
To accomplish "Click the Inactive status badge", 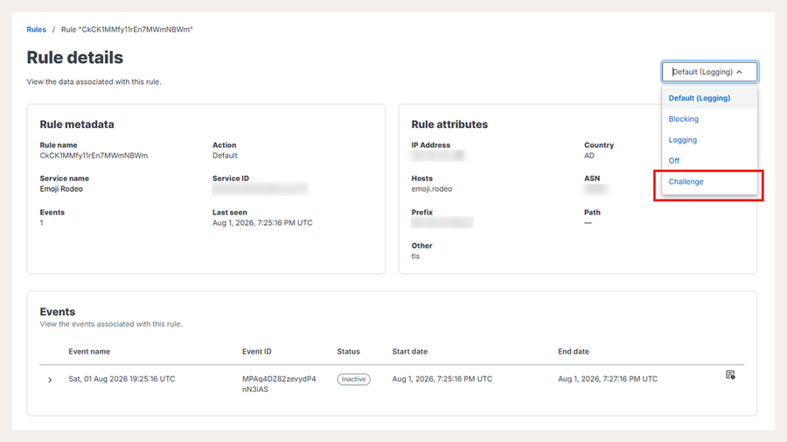I will pyautogui.click(x=353, y=379).
